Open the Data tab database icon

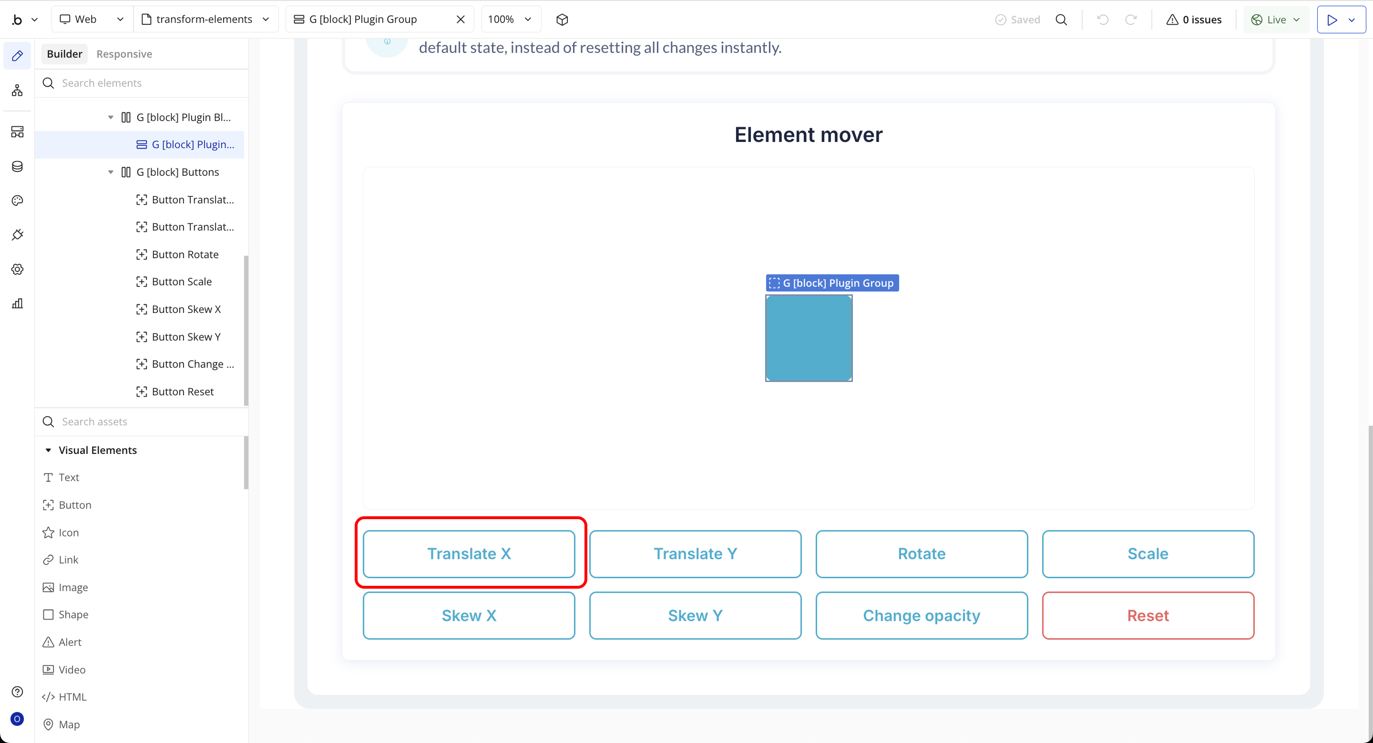tap(17, 166)
